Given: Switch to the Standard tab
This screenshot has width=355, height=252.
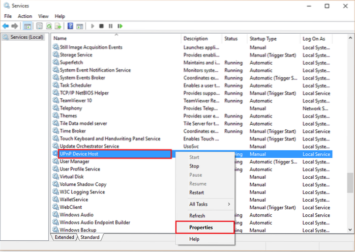Looking at the screenshot, I should pos(90,237).
